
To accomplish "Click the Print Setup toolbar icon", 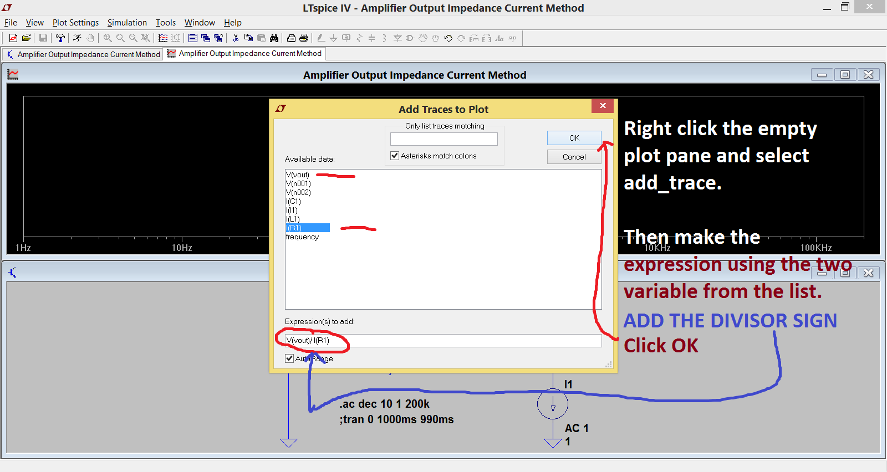I will (291, 38).
